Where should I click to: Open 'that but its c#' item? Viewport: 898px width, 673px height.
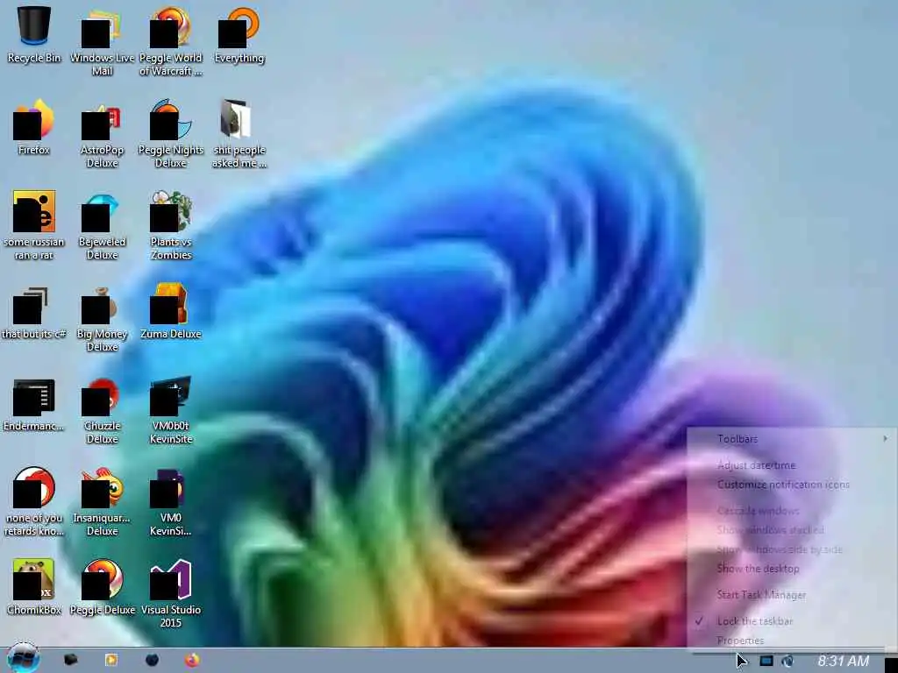pyautogui.click(x=34, y=312)
